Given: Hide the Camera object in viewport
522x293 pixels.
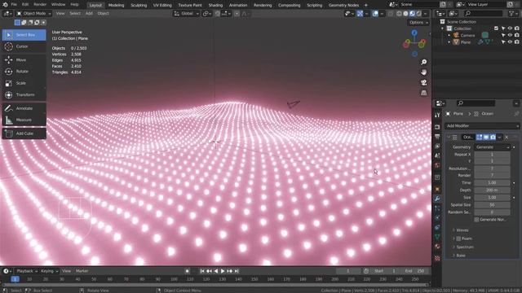Looking at the screenshot, I should coord(510,35).
